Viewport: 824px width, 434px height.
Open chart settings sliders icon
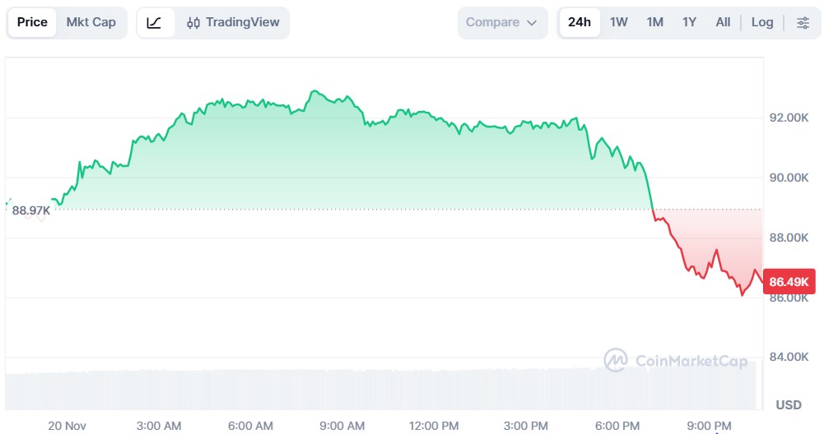coord(803,23)
